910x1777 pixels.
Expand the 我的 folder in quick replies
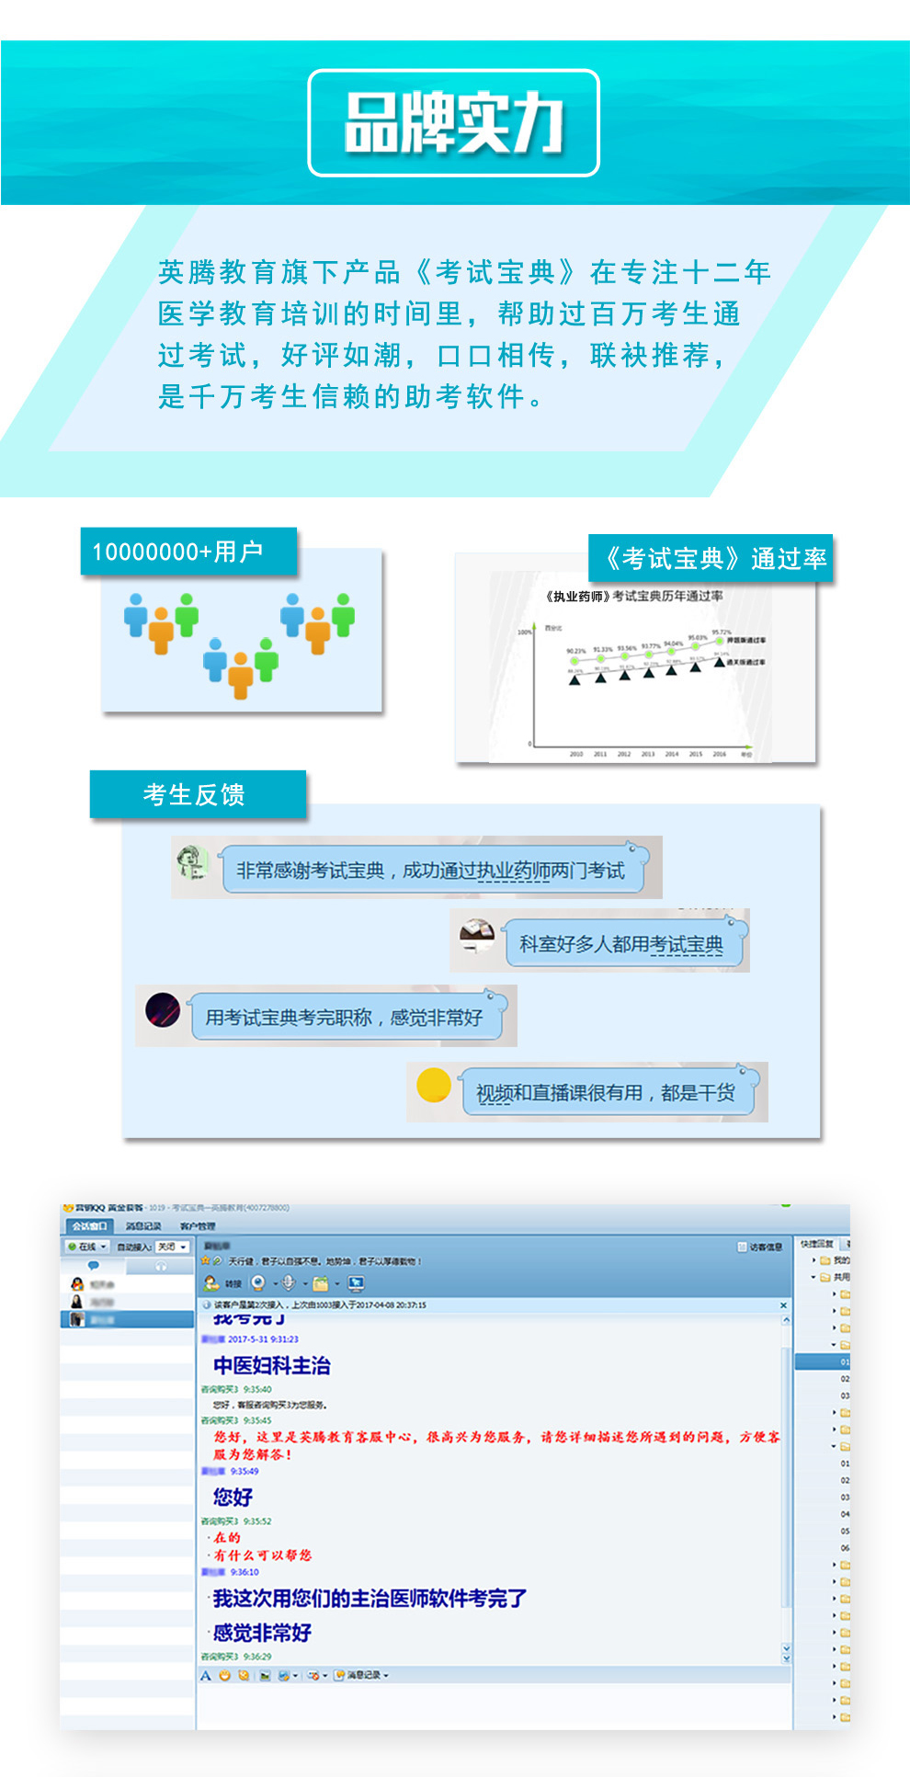tap(814, 1260)
